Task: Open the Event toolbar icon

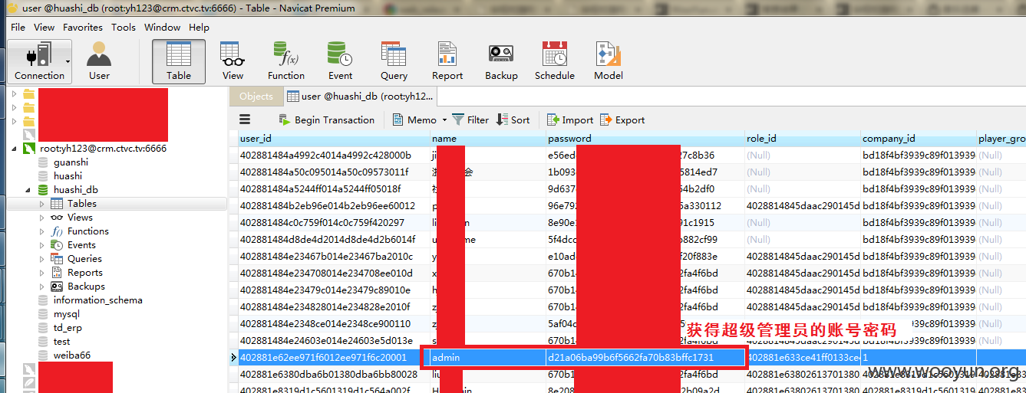Action: click(x=340, y=61)
